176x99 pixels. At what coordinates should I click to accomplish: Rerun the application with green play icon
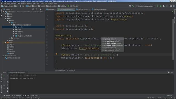[4, 76]
